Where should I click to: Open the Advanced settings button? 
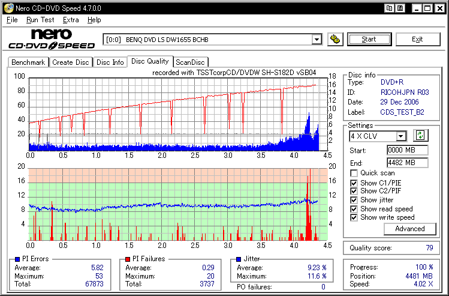(x=410, y=229)
